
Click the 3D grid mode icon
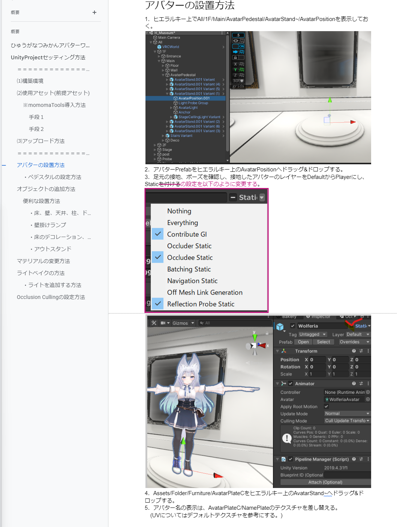pyautogui.click(x=238, y=81)
